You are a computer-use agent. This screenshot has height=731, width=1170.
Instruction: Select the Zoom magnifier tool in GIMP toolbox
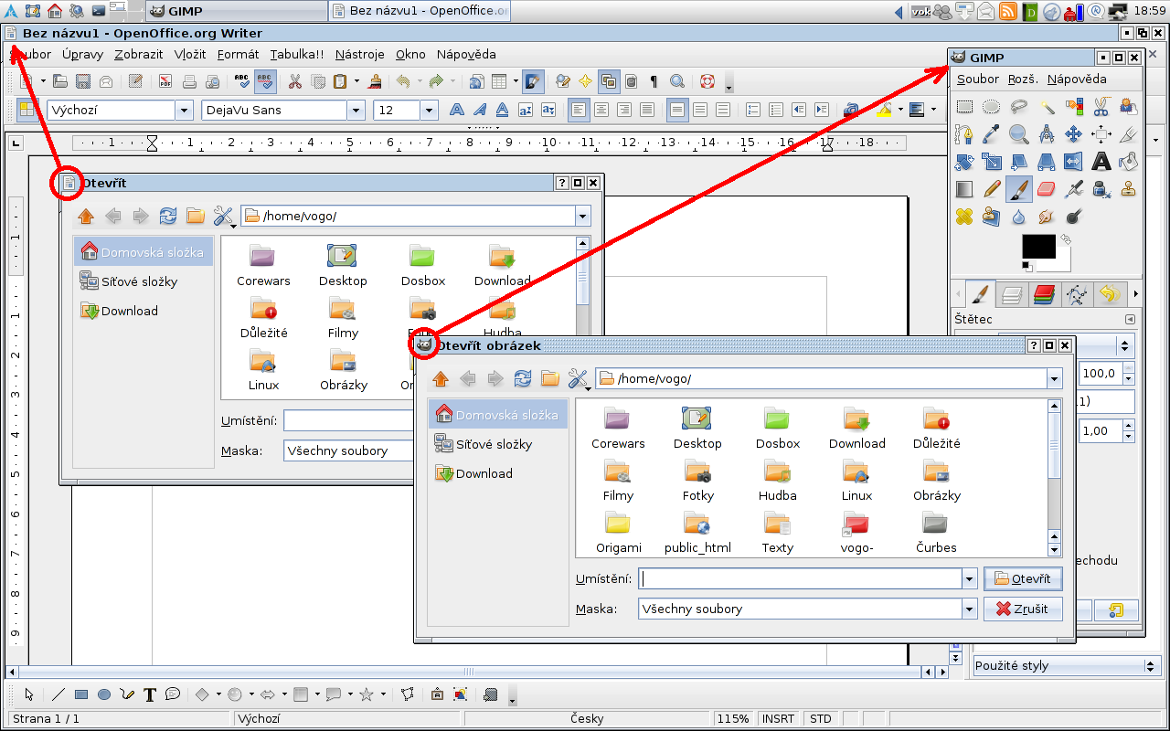pos(1019,134)
